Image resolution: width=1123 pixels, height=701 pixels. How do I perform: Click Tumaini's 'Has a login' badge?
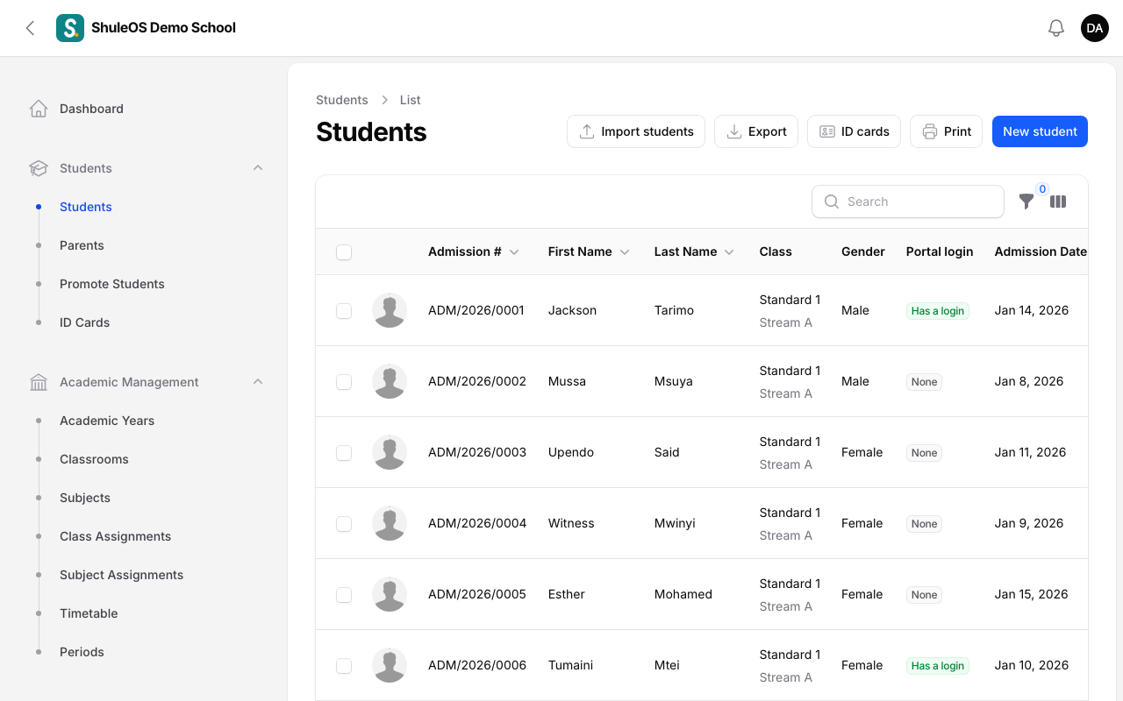click(x=938, y=666)
